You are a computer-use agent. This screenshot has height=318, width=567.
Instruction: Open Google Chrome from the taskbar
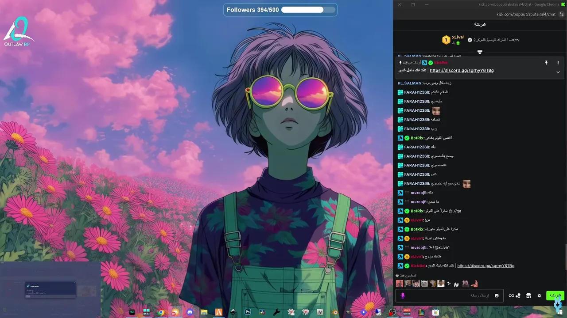coord(161,312)
